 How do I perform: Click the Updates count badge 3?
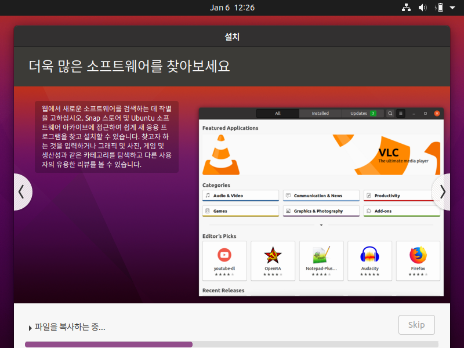click(x=373, y=113)
